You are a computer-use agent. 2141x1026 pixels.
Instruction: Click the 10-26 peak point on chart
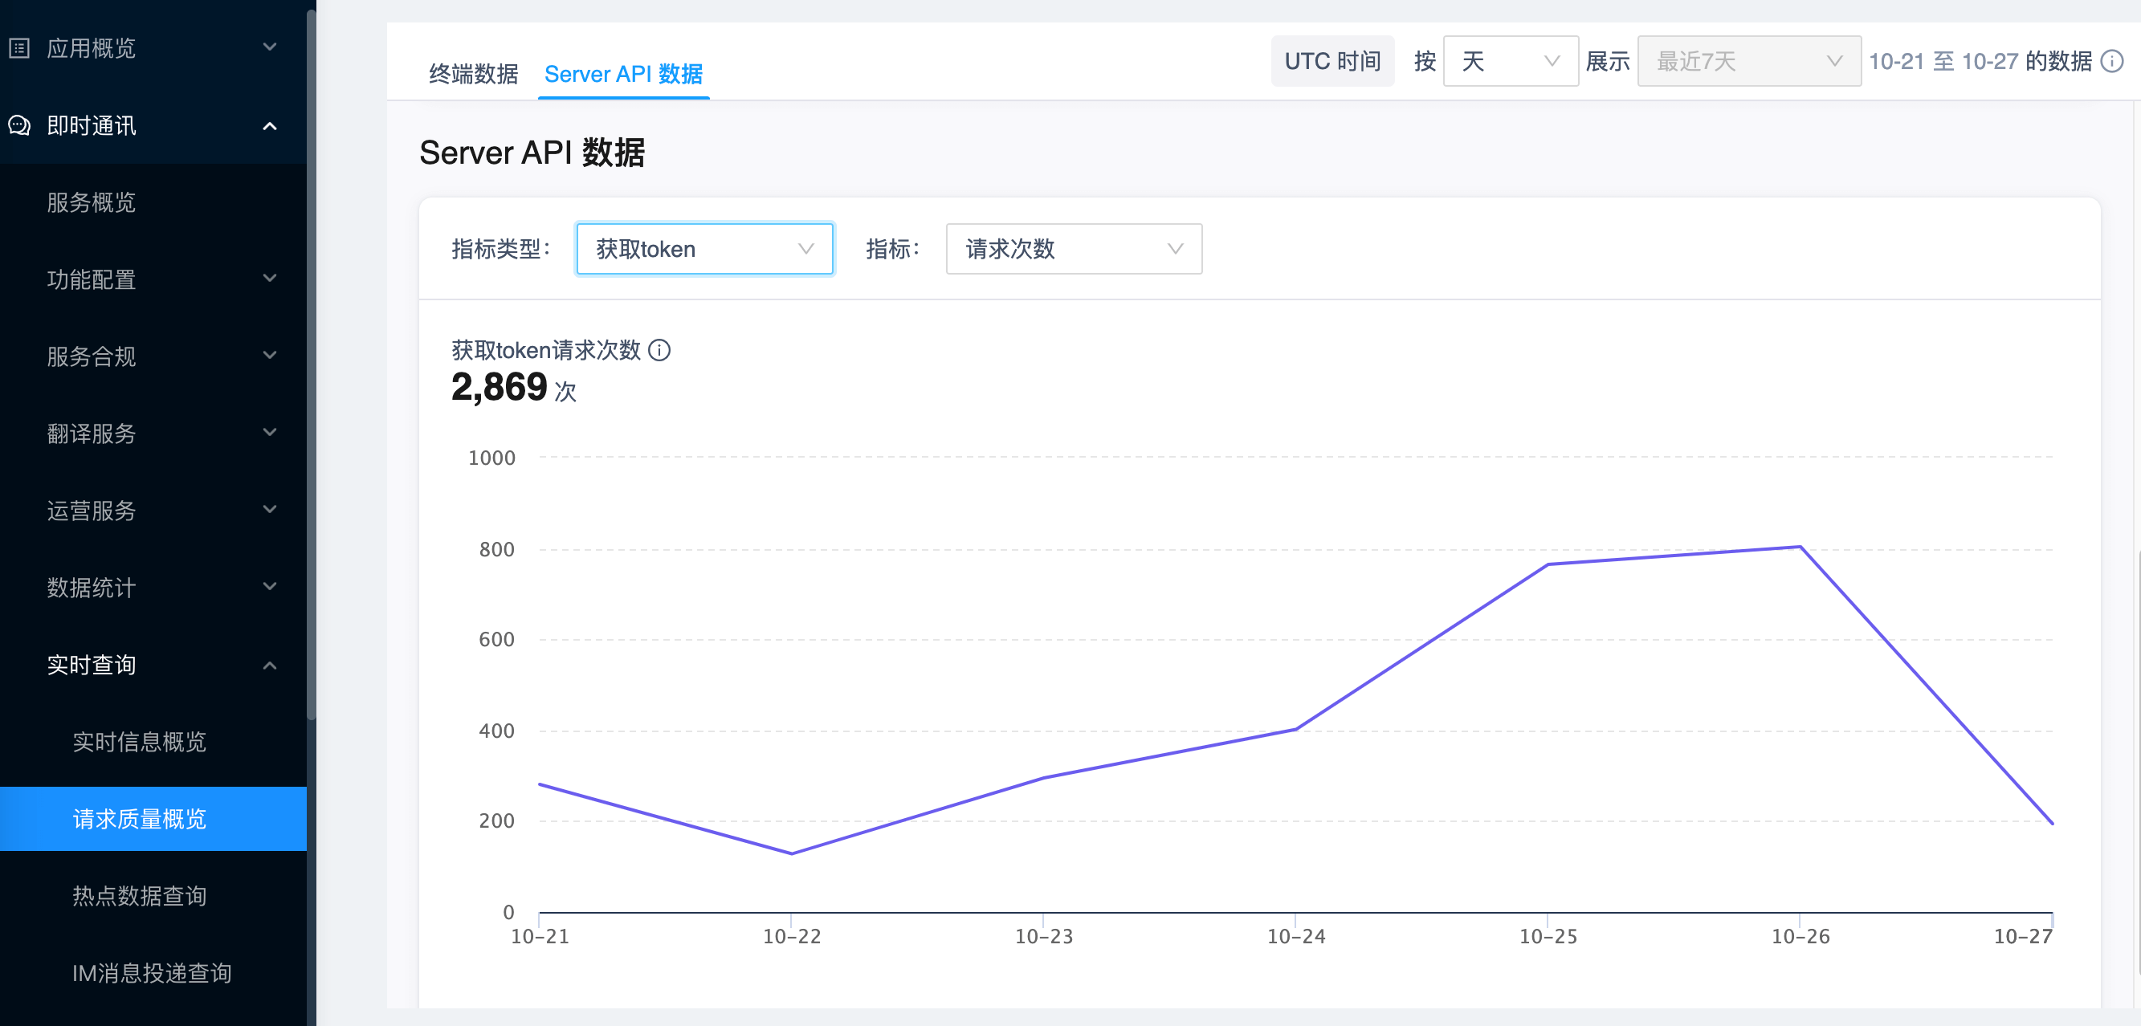tap(1800, 547)
